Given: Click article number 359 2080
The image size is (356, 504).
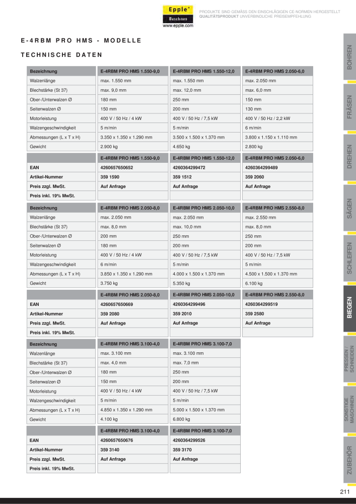Looking at the screenshot, I should [x=110, y=313].
